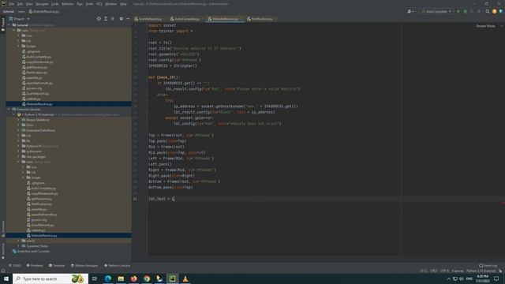Click the tutorial breadcrumb in the navigation bar
The image size is (505, 284).
pyautogui.click(x=9, y=11)
